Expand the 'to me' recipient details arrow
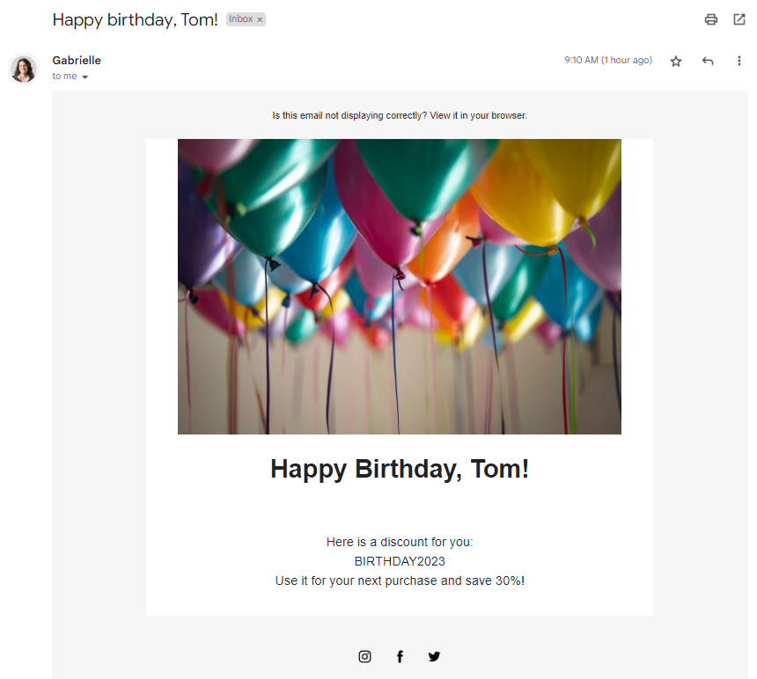This screenshot has height=679, width=757. (85, 77)
